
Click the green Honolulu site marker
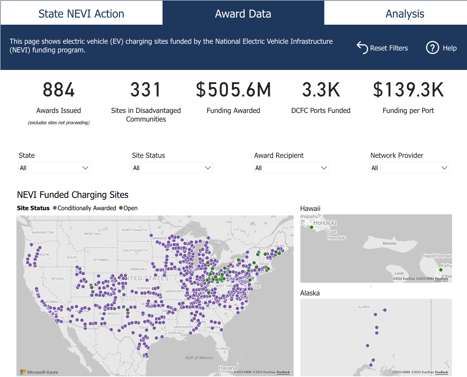click(312, 227)
